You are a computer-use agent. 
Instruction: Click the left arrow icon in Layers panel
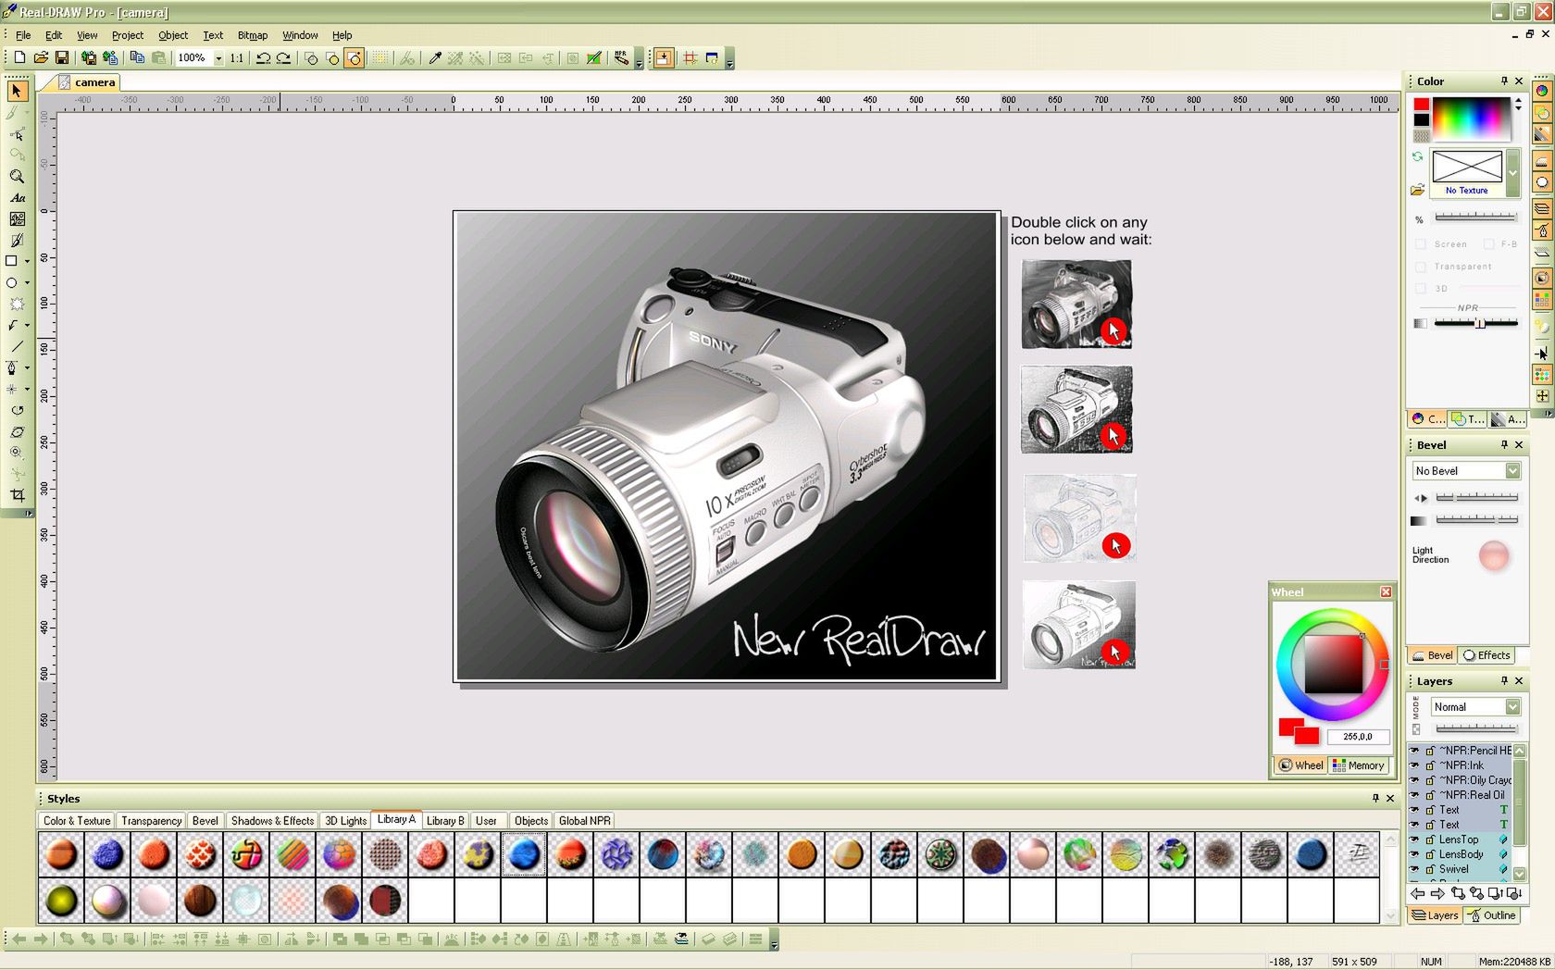1418,893
